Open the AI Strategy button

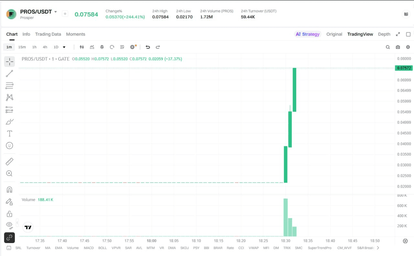coord(308,34)
